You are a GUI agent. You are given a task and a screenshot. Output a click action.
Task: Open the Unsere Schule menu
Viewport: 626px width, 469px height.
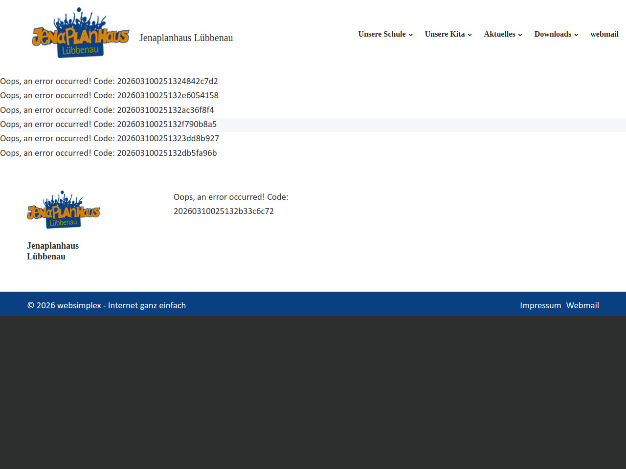point(381,34)
